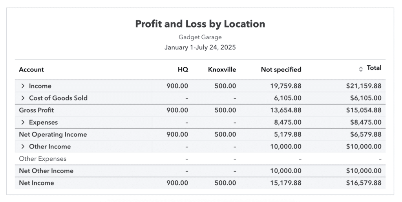Open Expenses total $8,475.00
Image resolution: width=402 pixels, height=202 pixels.
click(366, 123)
